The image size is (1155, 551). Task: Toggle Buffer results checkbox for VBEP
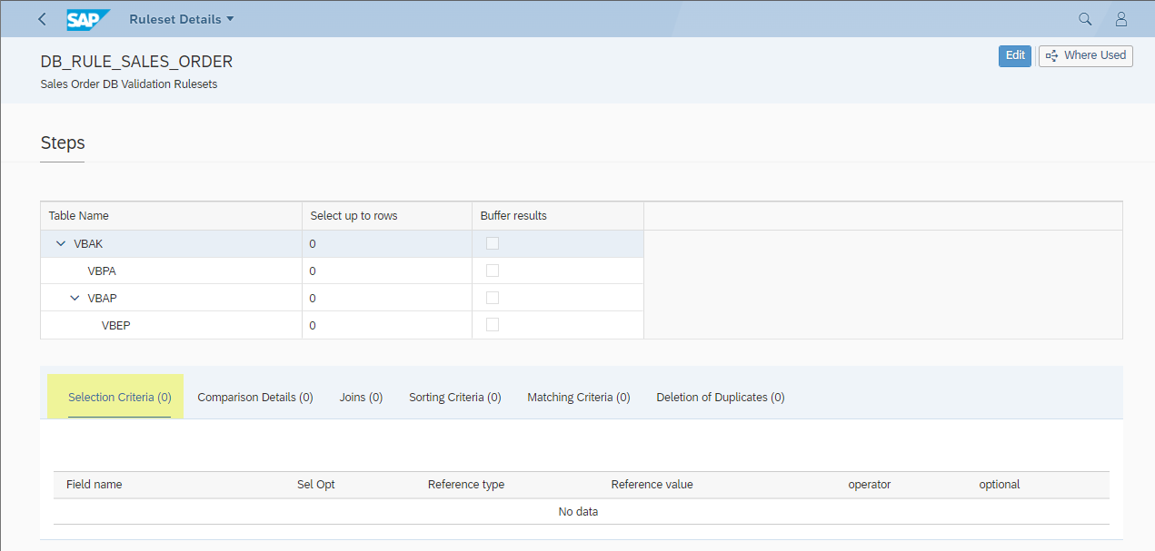point(493,325)
